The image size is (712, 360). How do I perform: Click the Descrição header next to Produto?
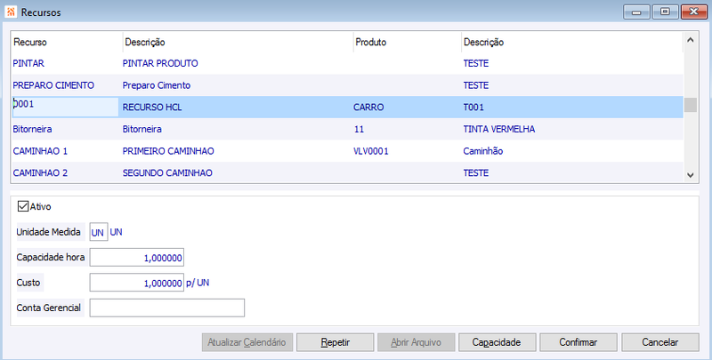point(572,42)
